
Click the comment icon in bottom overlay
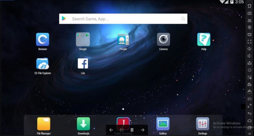click(122, 130)
